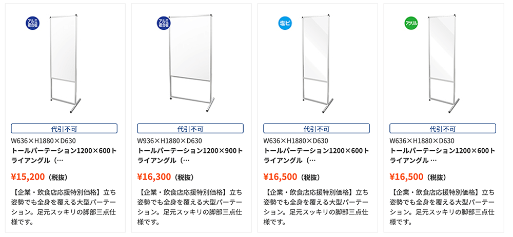Click 代引不可 label on the ¥15,200 product
Image resolution: width=513 pixels, height=237 pixels.
click(64, 128)
